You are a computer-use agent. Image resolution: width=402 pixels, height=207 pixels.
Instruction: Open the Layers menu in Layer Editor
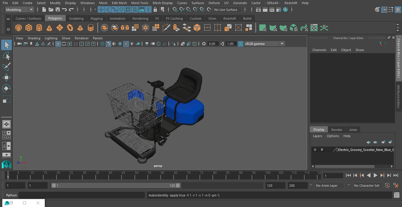coord(318,136)
